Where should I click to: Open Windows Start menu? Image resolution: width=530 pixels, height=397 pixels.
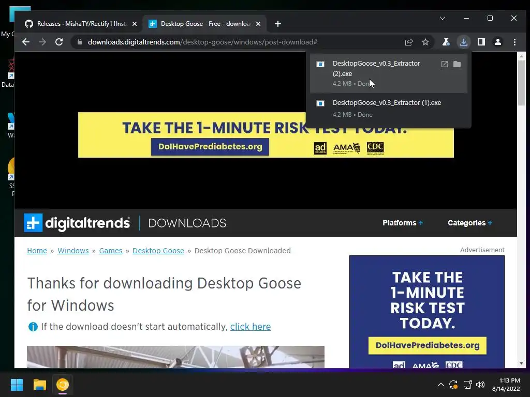[17, 385]
